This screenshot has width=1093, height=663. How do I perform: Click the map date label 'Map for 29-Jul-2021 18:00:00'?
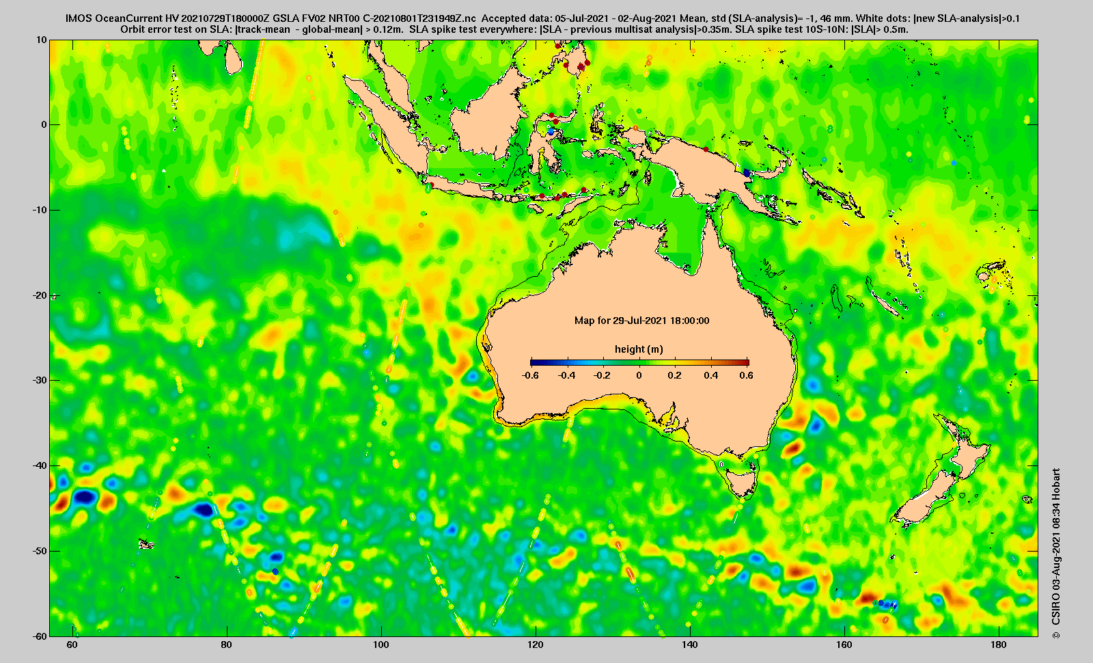tap(641, 321)
